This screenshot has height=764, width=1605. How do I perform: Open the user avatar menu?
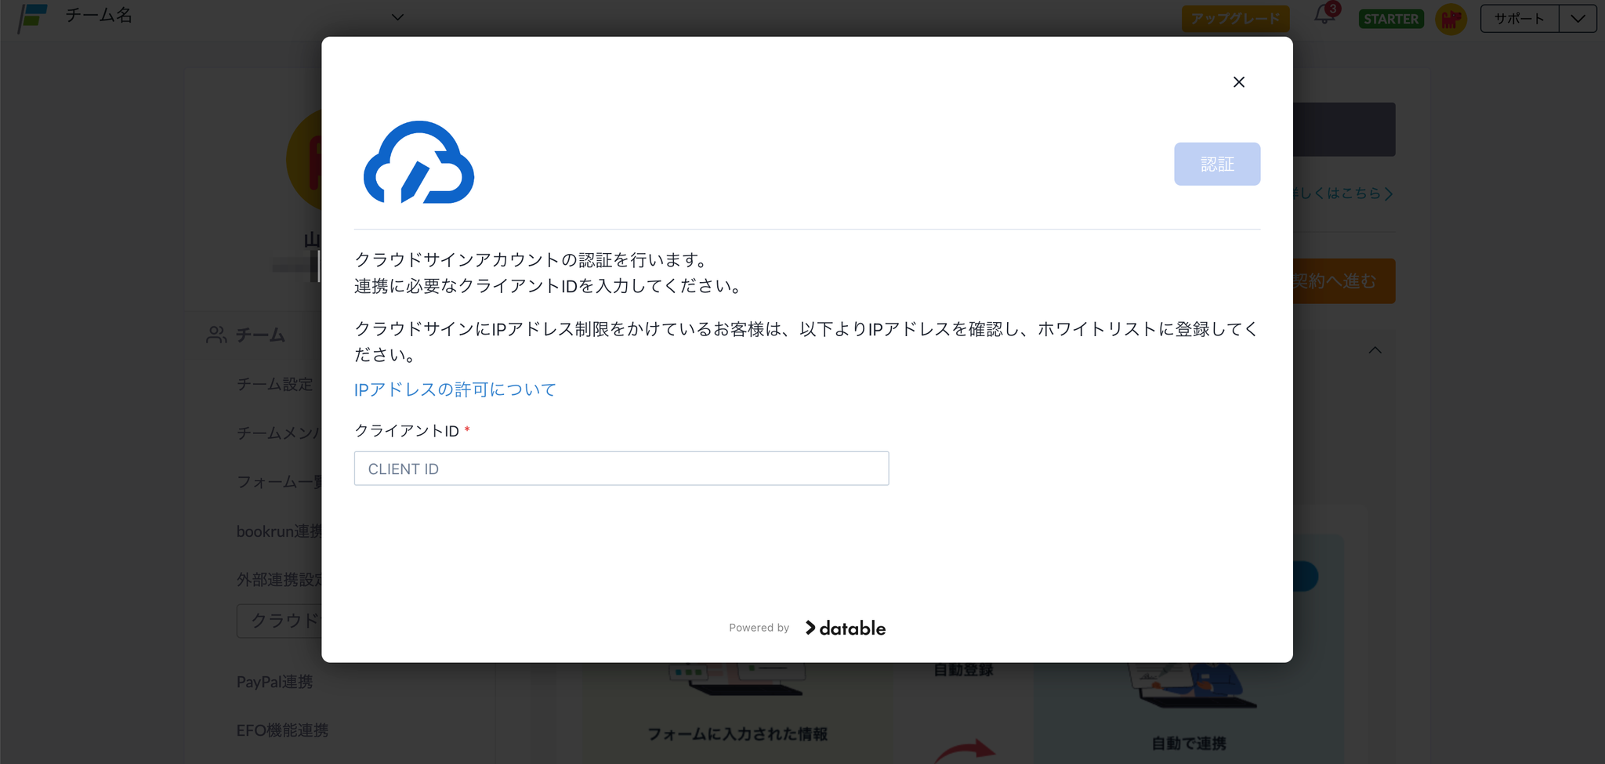1451,19
